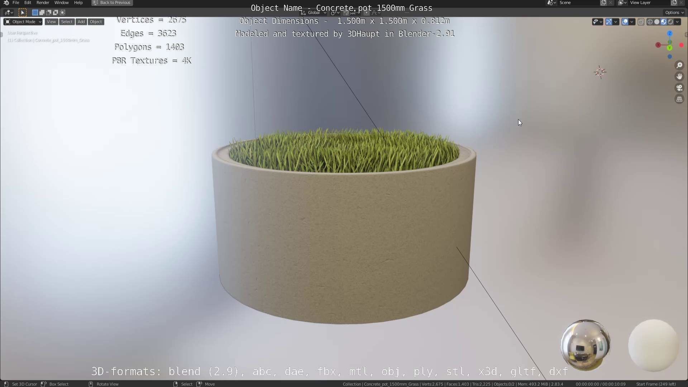The width and height of the screenshot is (688, 387).
Task: Open the Window menu
Action: coord(61,3)
